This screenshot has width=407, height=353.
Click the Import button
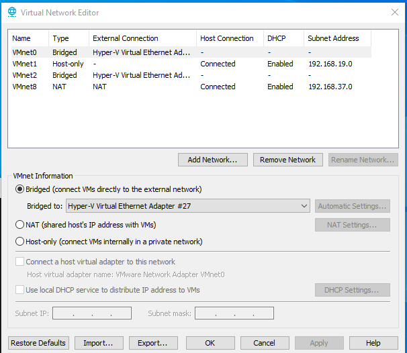tap(99, 343)
